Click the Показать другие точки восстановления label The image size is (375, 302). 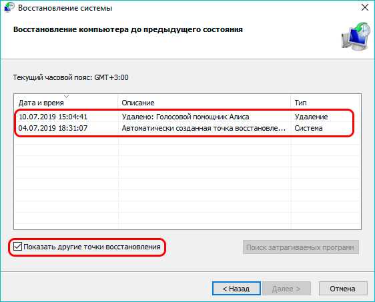(x=92, y=247)
